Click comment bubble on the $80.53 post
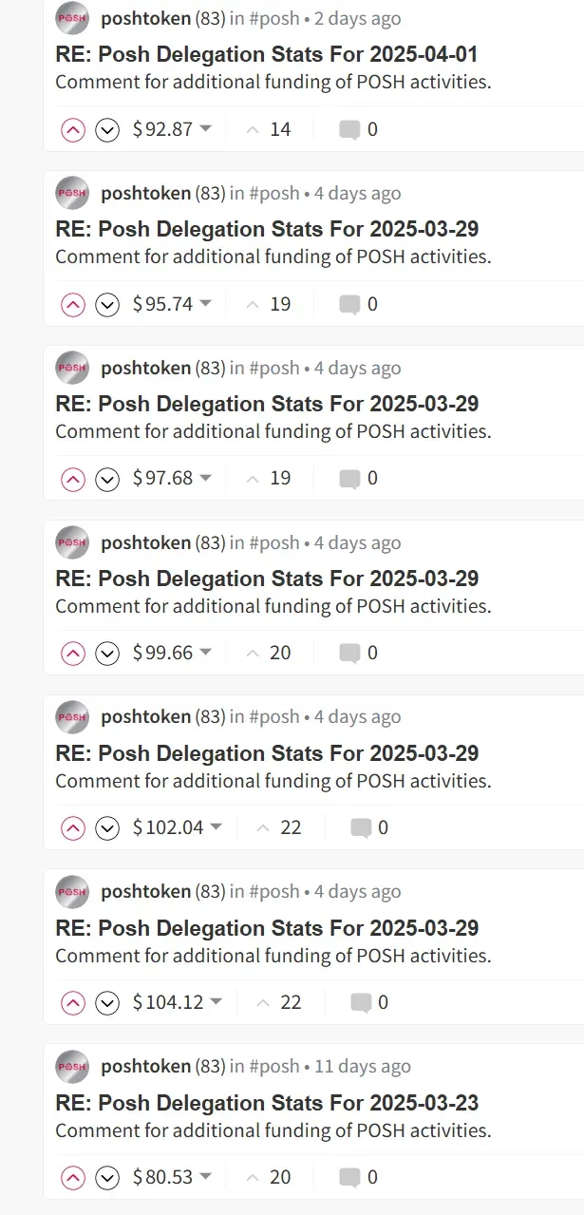584x1215 pixels. click(x=349, y=1177)
